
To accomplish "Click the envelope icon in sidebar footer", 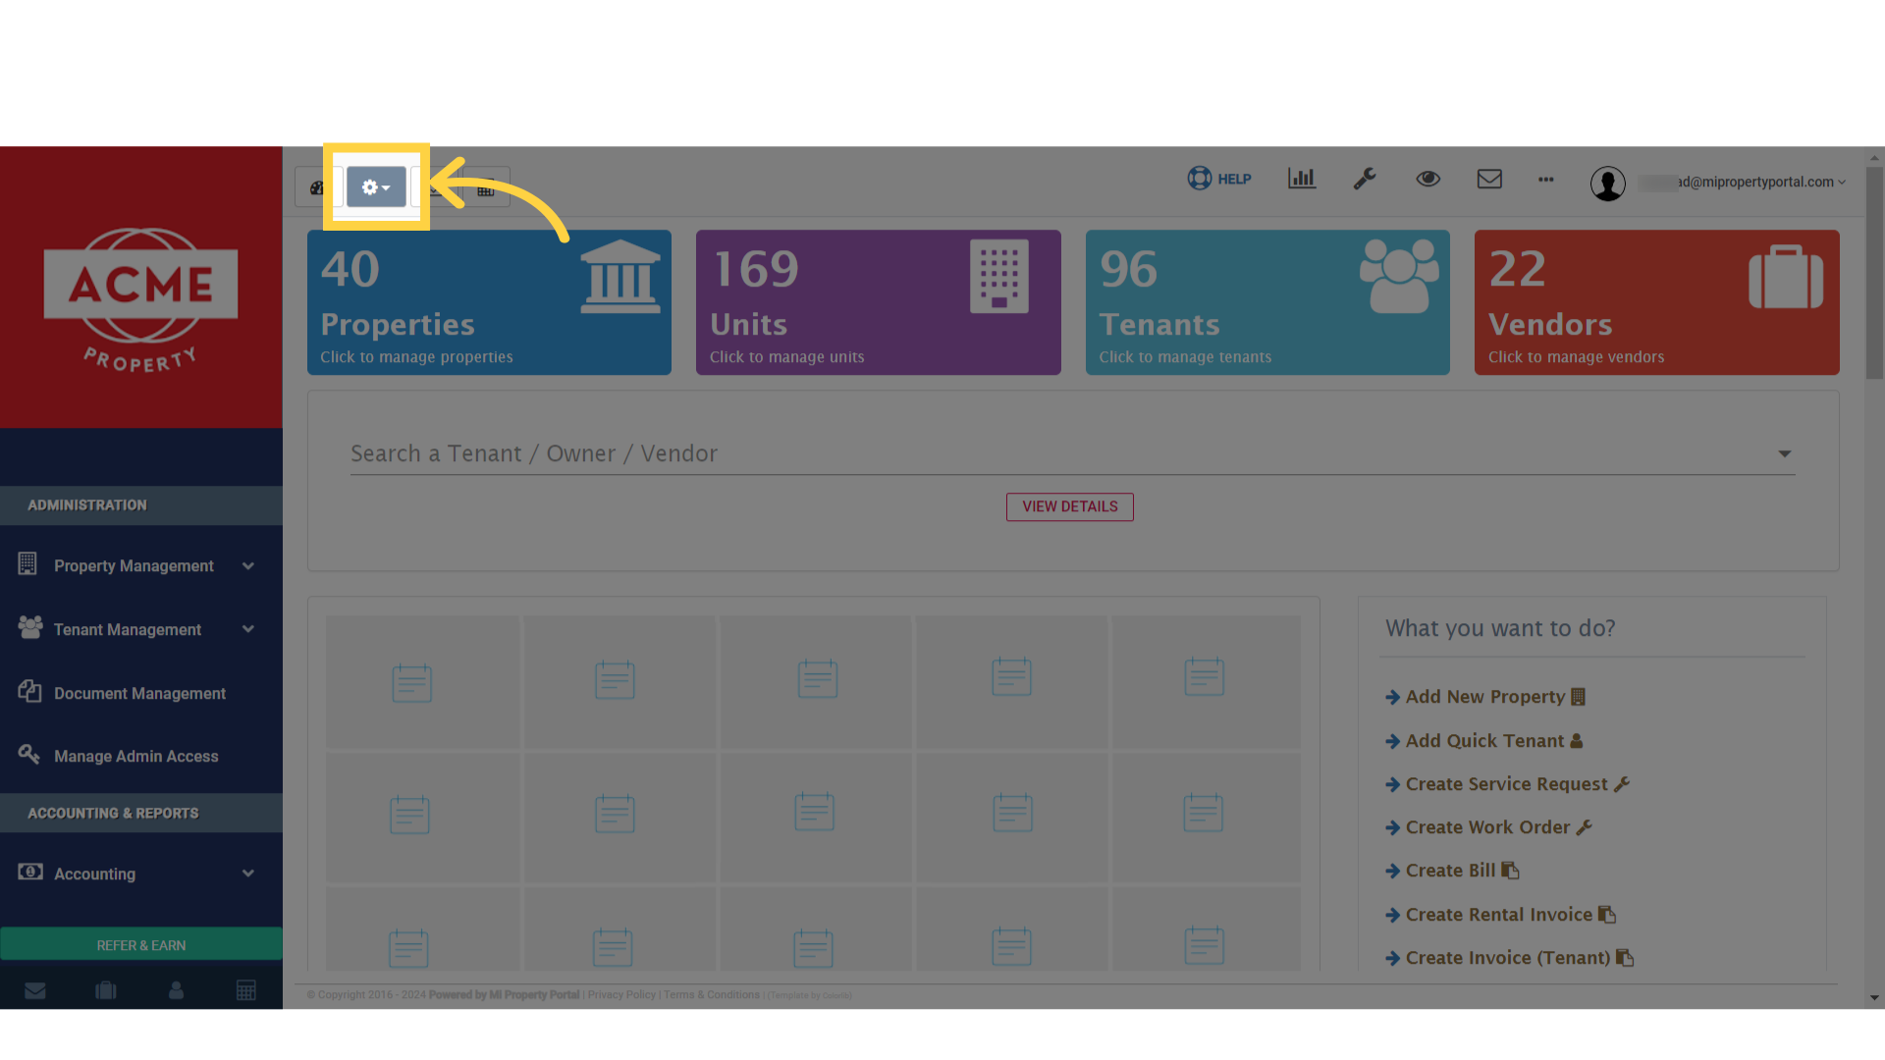I will pos(35,990).
